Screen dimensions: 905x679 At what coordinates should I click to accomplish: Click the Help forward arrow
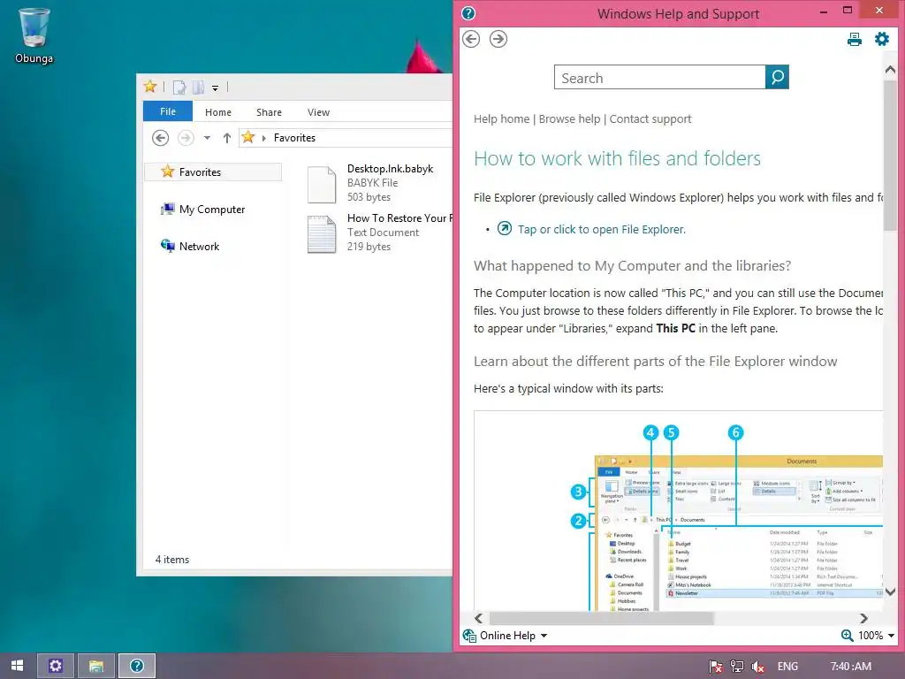click(498, 39)
